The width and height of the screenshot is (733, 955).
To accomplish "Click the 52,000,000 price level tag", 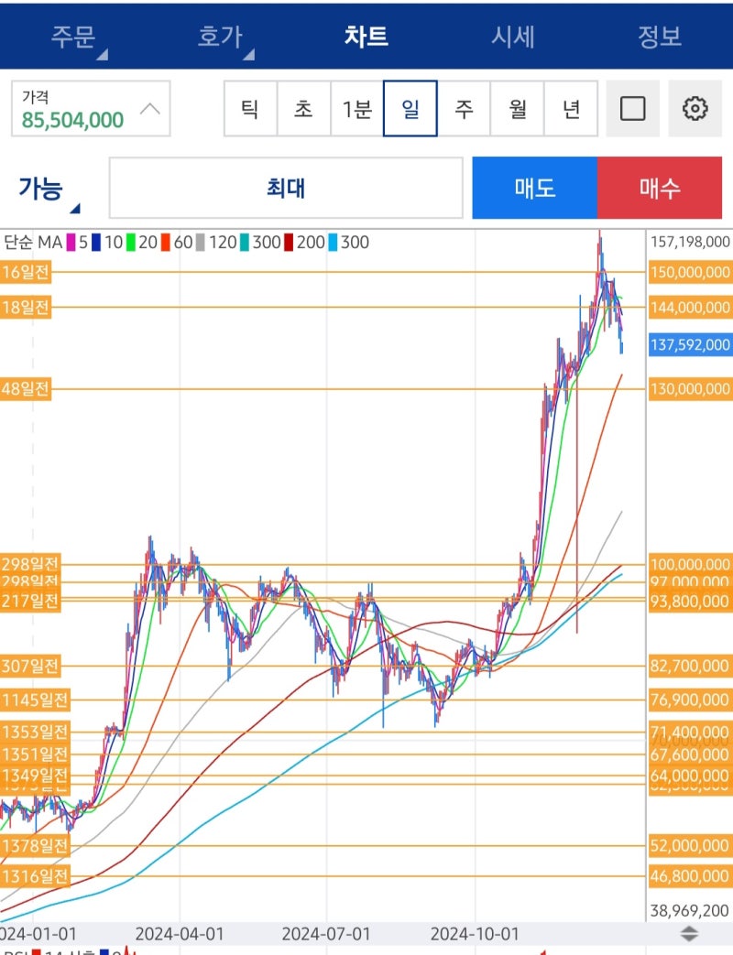I will [x=690, y=845].
